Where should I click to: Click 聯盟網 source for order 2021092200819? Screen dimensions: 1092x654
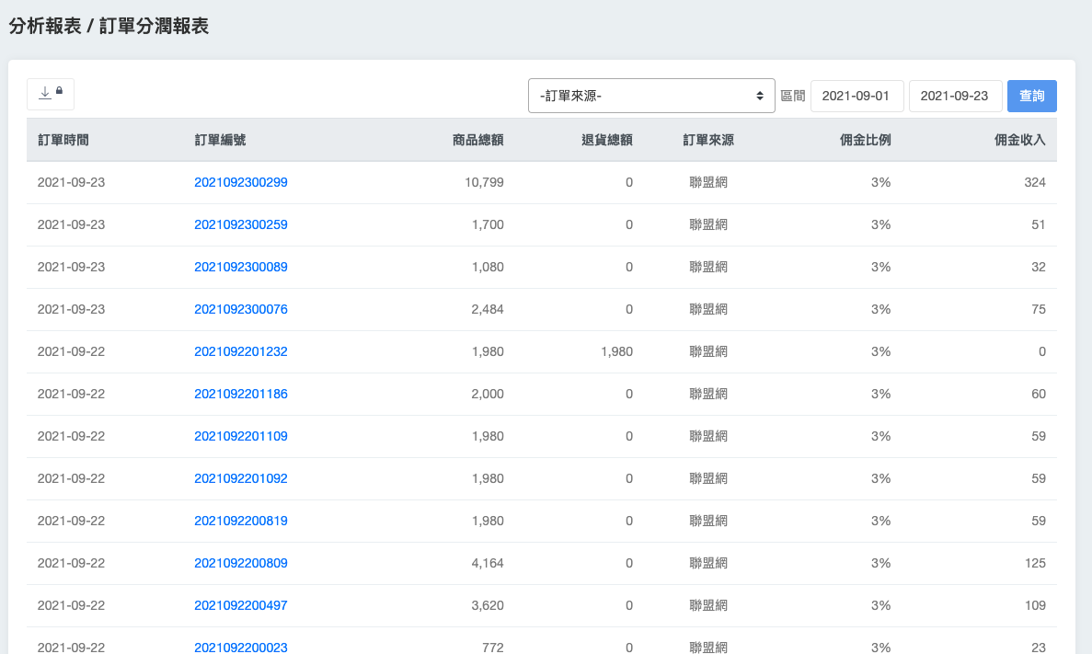click(x=708, y=521)
